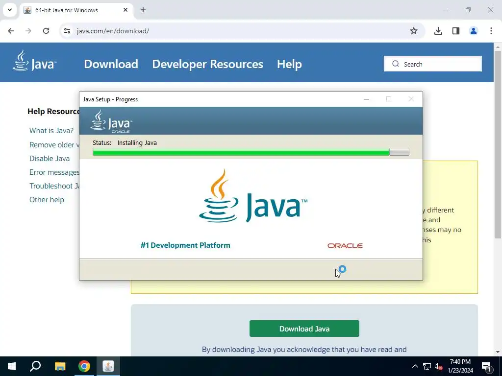Expand the tab search dropdown
Image resolution: width=502 pixels, height=376 pixels.
coord(10,10)
